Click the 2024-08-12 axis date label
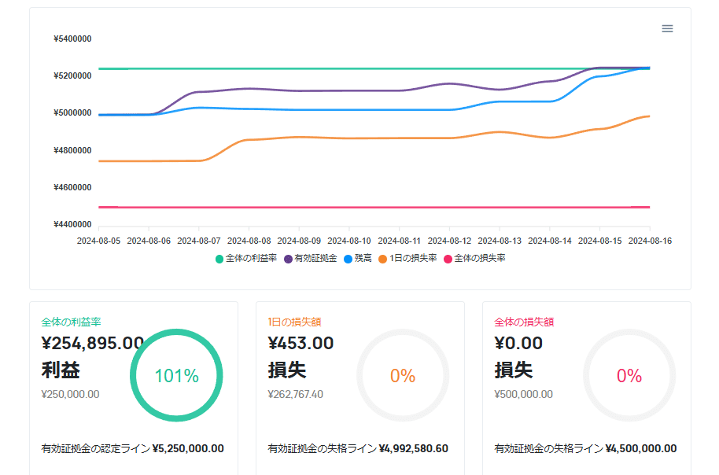Image resolution: width=719 pixels, height=475 pixels. point(449,241)
